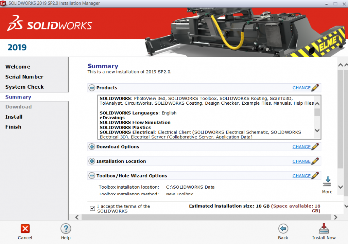Minimize the Installation Manager window

point(327,4)
